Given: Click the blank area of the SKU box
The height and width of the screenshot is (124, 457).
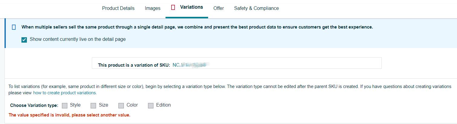Looking at the screenshot, I should pyautogui.click(x=296, y=63).
